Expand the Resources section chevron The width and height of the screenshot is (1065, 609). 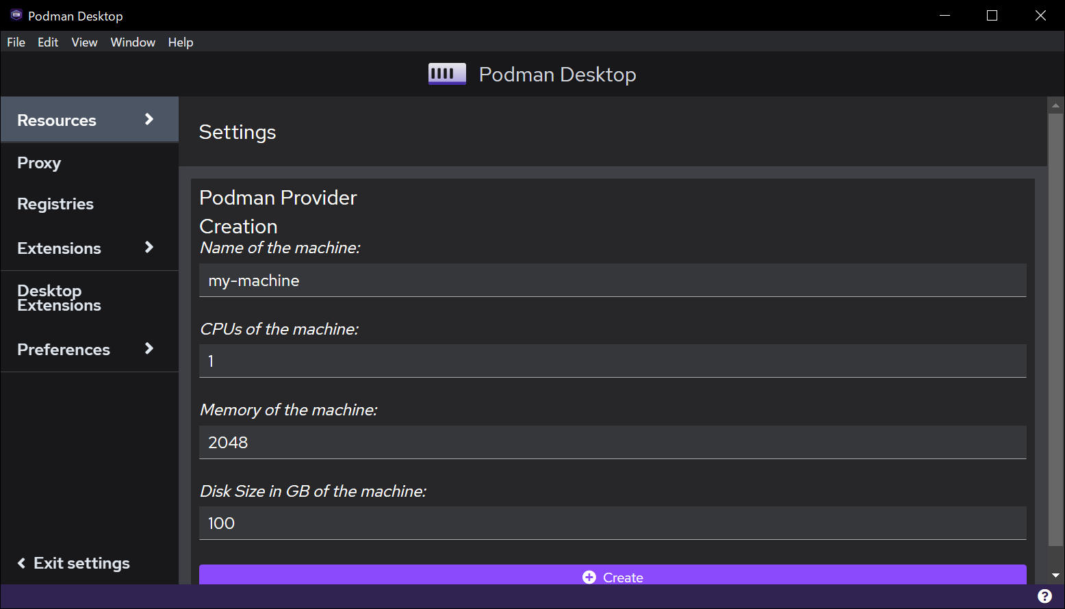(149, 120)
